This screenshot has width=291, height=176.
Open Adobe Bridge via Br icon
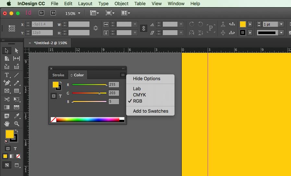[42, 13]
